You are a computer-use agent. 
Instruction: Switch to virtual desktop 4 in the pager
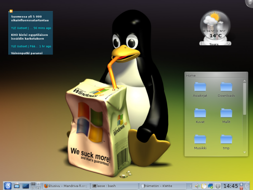(x=38, y=188)
